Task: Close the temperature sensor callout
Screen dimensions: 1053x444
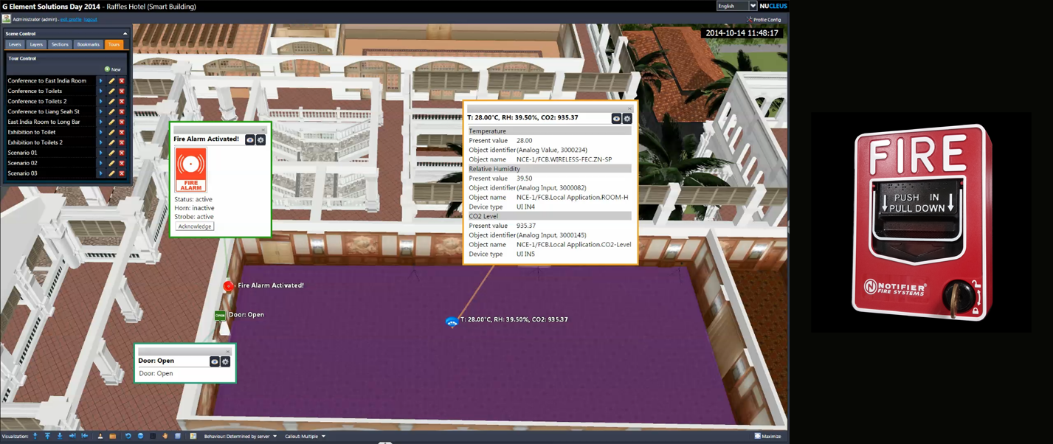Action: point(629,108)
